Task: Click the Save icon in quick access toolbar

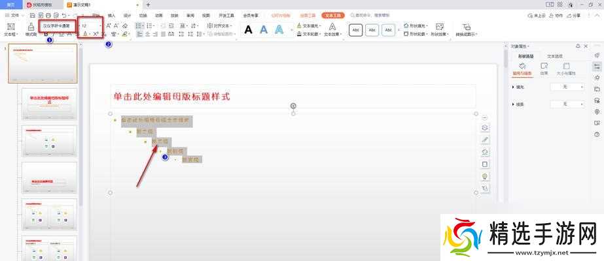Action: point(32,16)
